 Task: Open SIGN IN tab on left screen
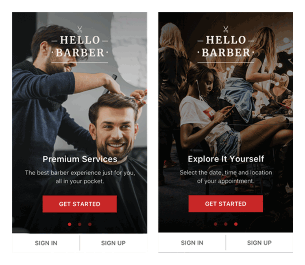46,243
